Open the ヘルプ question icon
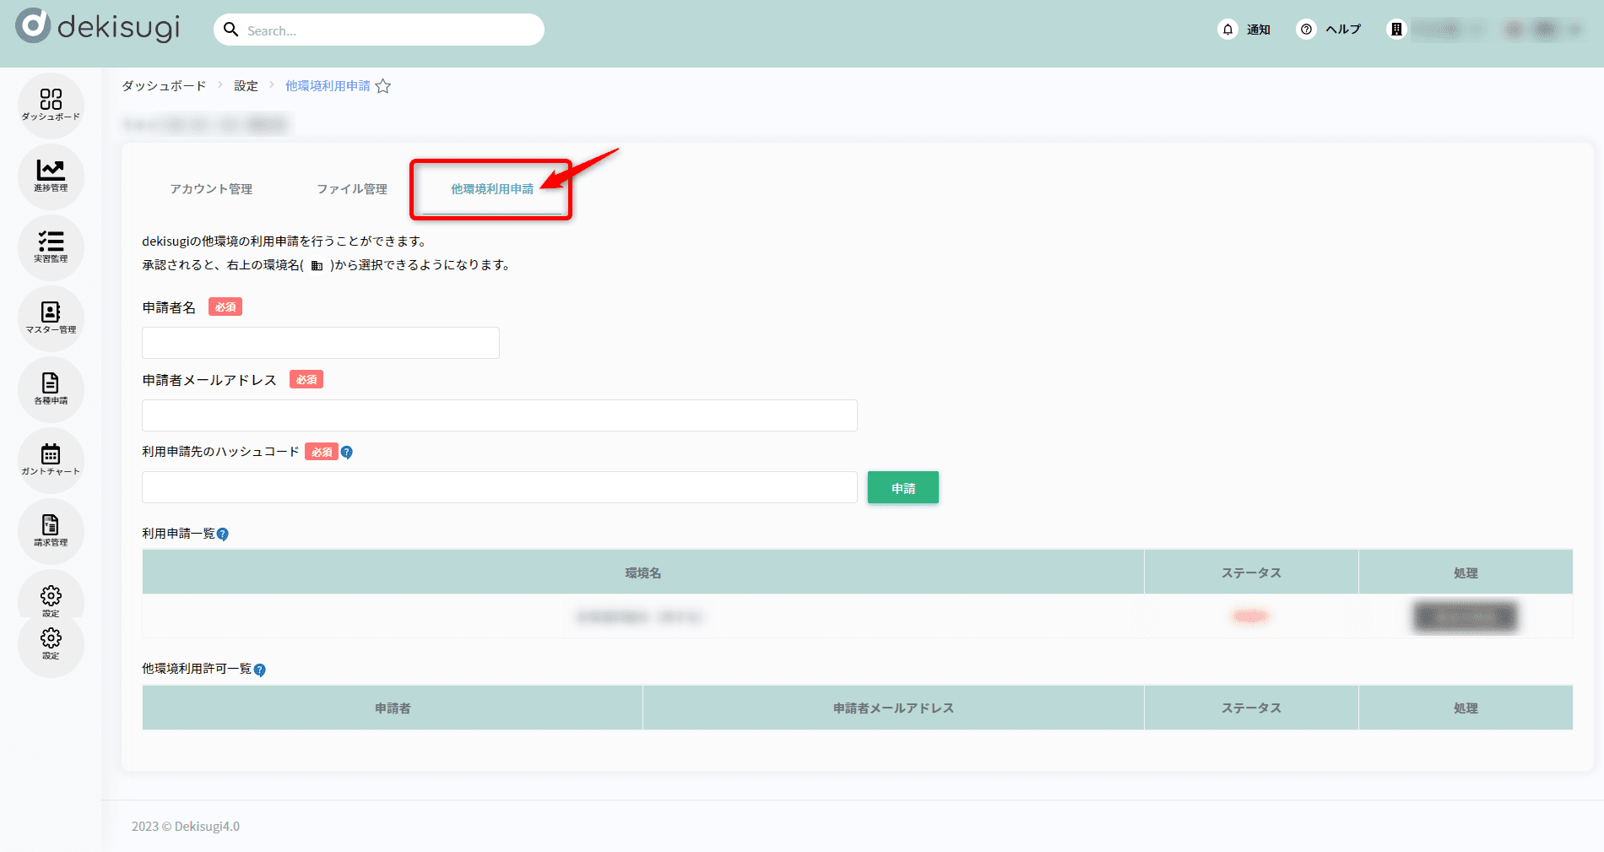 pyautogui.click(x=1306, y=30)
